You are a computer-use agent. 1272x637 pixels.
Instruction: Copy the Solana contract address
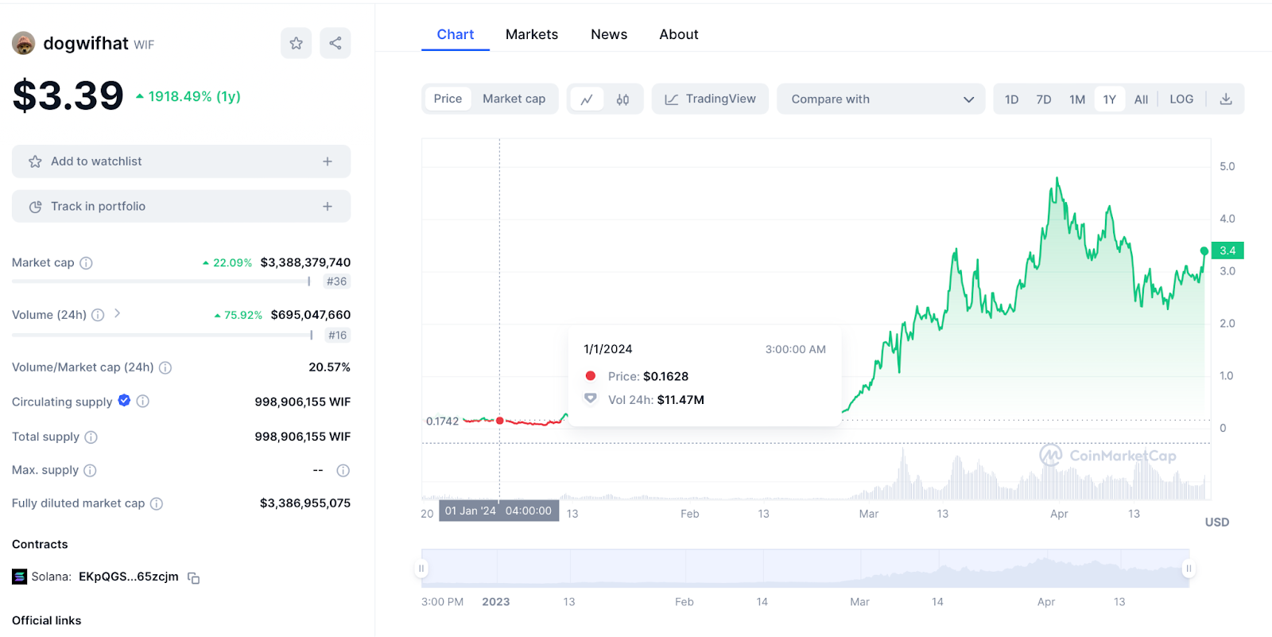[193, 578]
